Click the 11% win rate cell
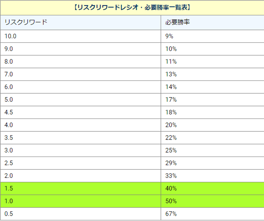This screenshot has height=221, width=264. pyautogui.click(x=171, y=62)
